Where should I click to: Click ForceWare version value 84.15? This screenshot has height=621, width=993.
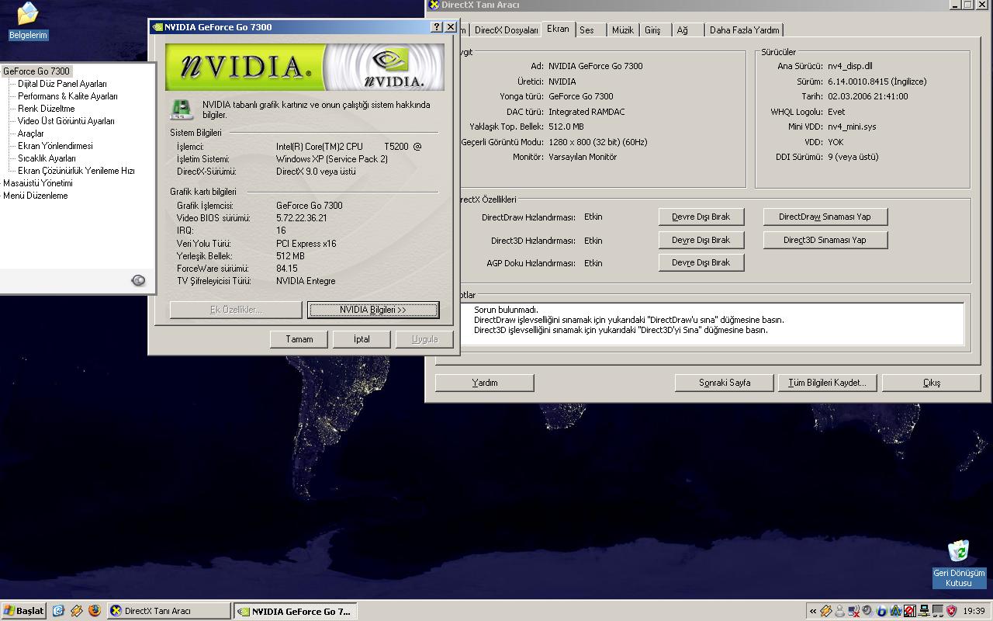(287, 269)
